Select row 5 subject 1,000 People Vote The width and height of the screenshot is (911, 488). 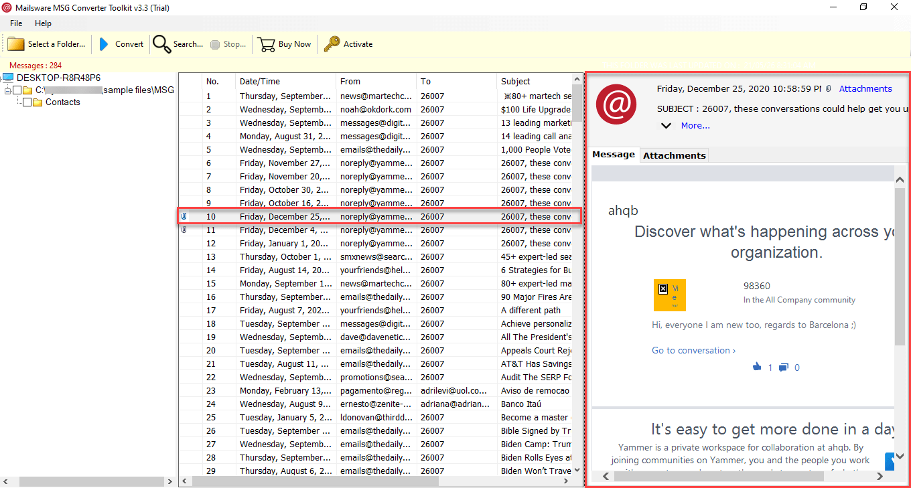click(376, 149)
